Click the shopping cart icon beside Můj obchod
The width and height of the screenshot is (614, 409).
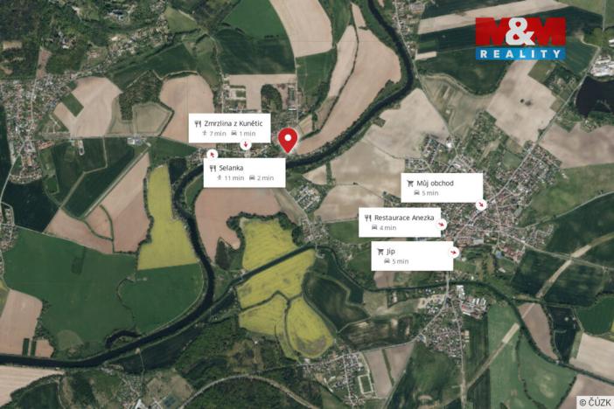point(410,184)
